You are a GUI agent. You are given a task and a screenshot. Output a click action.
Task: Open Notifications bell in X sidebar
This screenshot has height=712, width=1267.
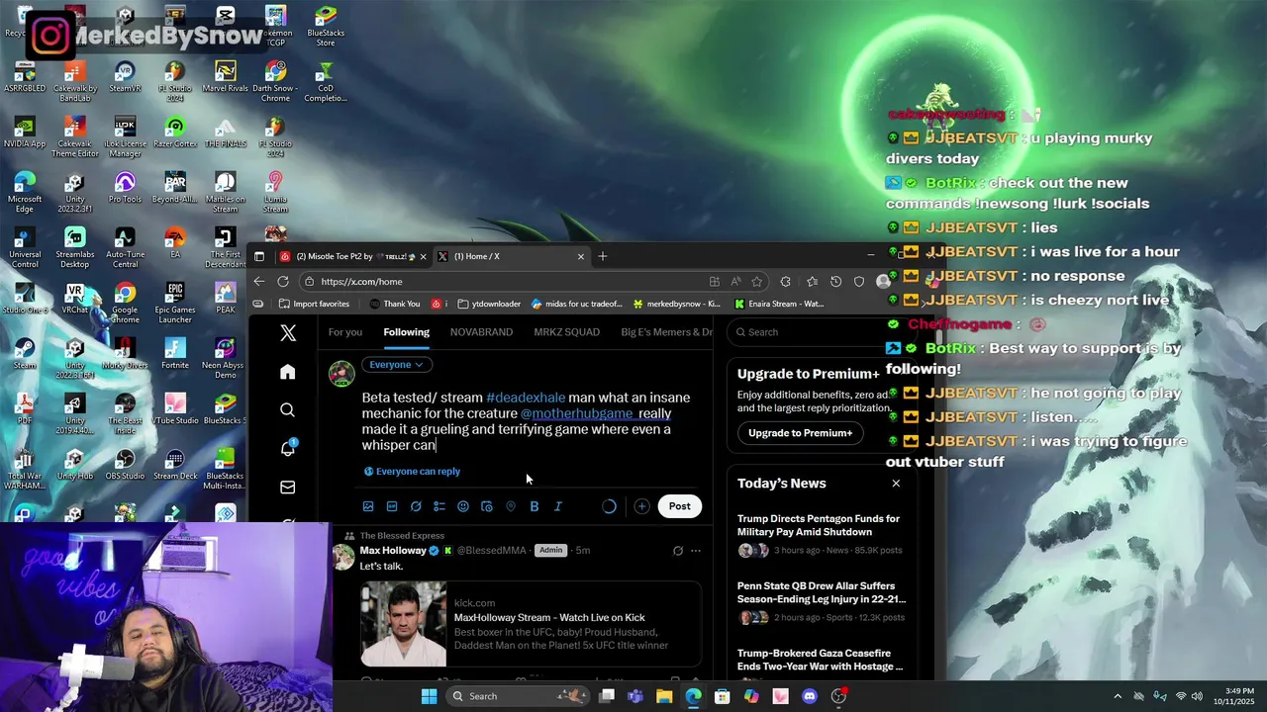tap(288, 448)
